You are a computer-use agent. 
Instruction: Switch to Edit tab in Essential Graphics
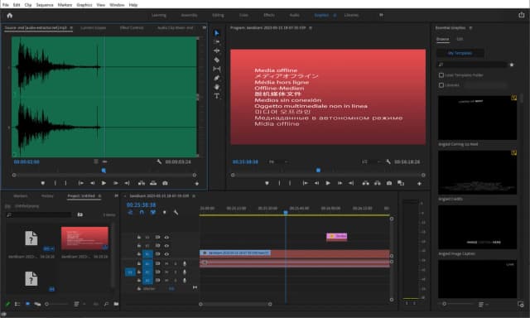click(x=460, y=39)
